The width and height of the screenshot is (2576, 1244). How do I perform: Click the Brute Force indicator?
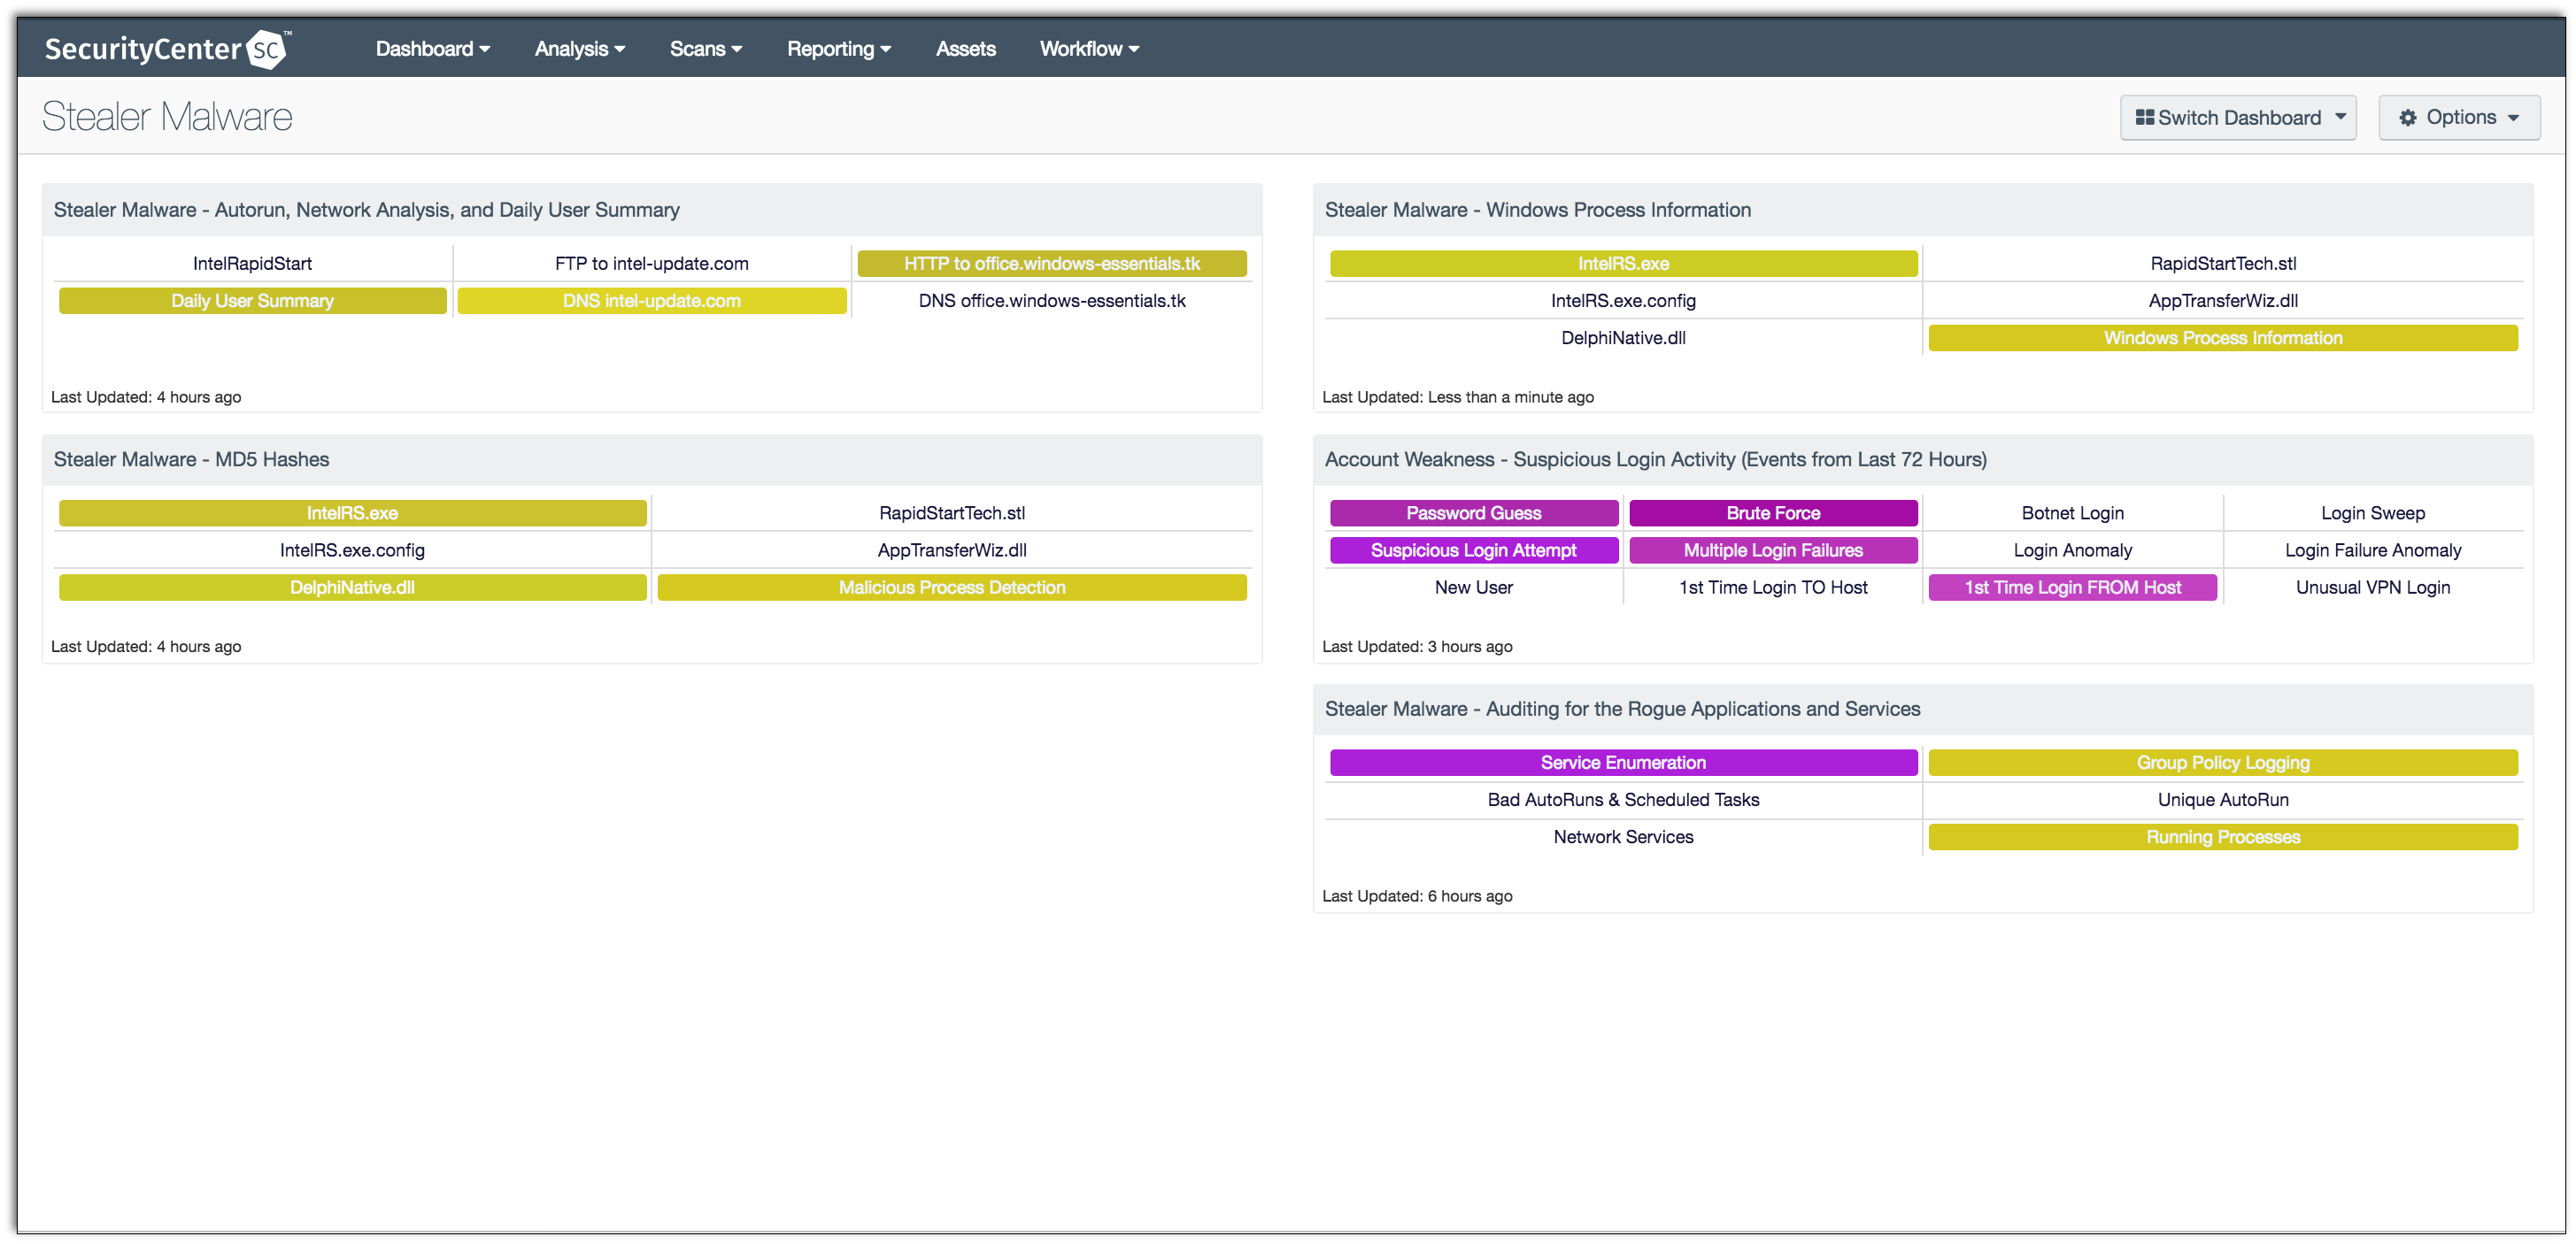click(1773, 513)
